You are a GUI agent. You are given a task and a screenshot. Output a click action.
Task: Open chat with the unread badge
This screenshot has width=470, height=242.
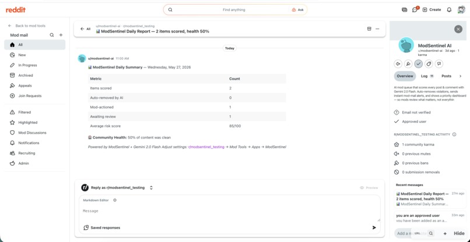(415, 10)
